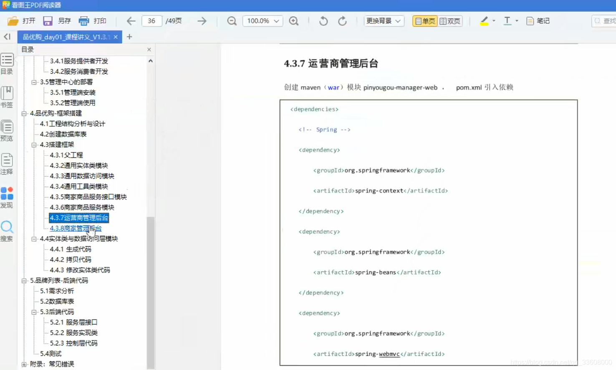Open outline link 4.3.8商家管理后台
This screenshot has height=370, width=616.
76,228
